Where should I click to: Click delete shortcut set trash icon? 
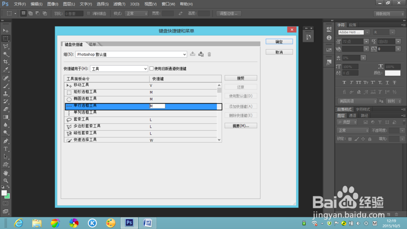(x=209, y=54)
